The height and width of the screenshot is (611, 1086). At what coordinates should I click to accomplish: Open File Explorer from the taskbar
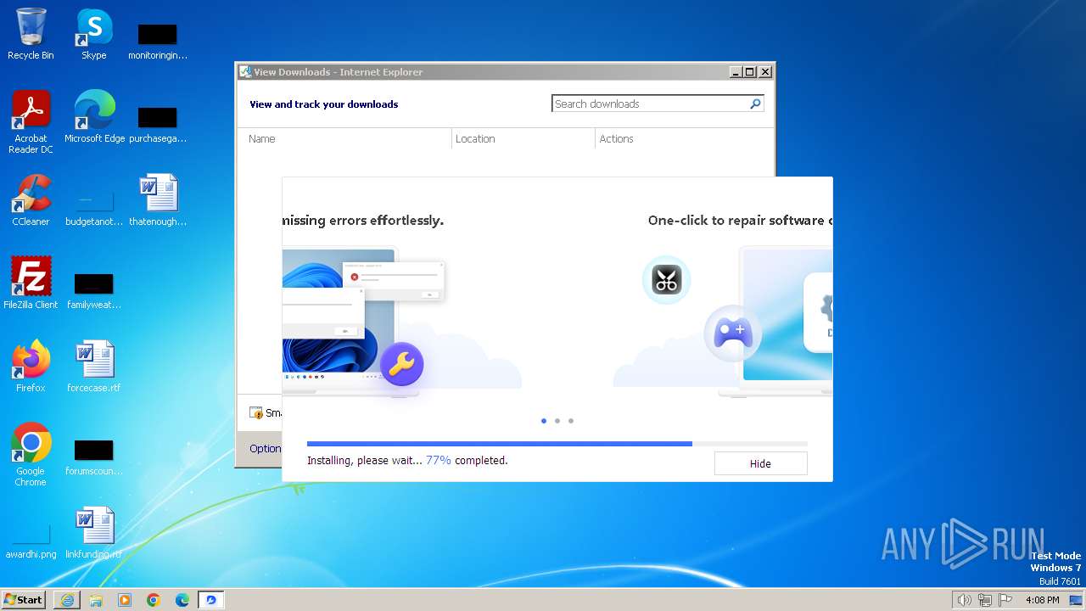96,600
